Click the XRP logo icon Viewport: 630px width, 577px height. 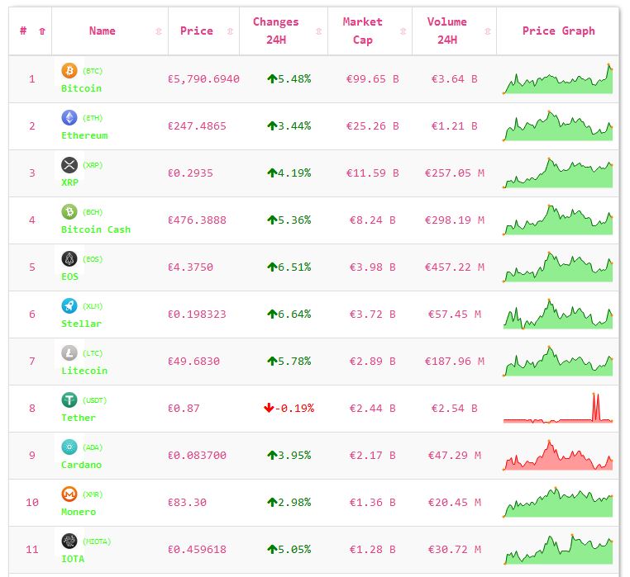[x=69, y=165]
